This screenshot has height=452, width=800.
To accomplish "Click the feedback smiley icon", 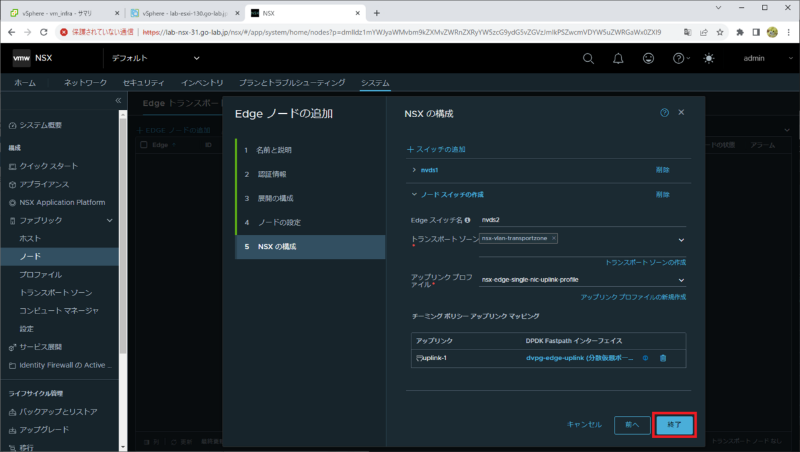I will coord(648,59).
